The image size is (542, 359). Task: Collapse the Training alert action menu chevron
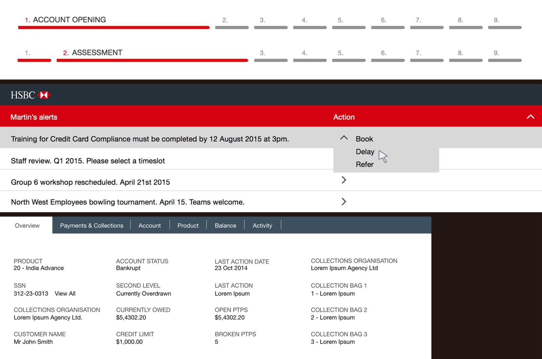344,137
